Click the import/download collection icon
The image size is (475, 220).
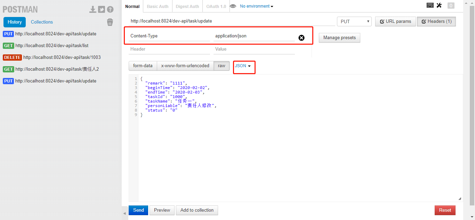[x=93, y=9]
